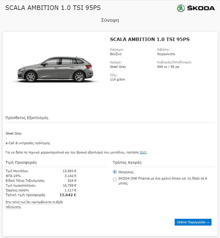Click the Τρόπος Αγοράς section header
This screenshot has width=220, height=238.
(127, 163)
